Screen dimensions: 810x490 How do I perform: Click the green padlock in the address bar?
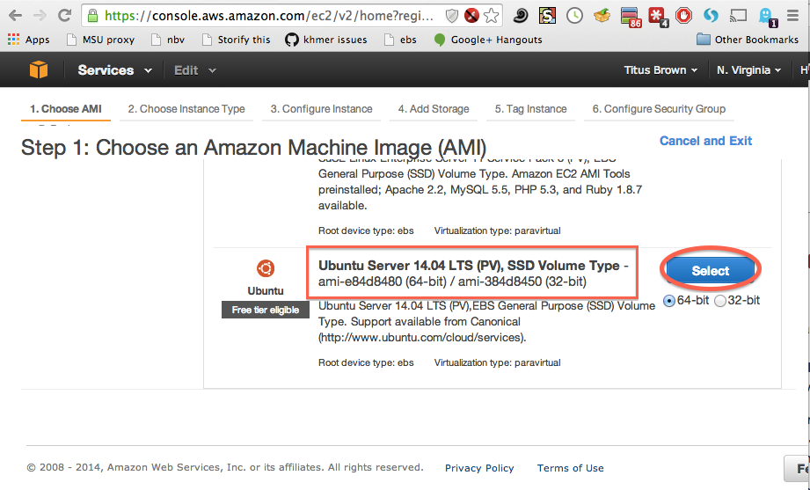[x=92, y=16]
